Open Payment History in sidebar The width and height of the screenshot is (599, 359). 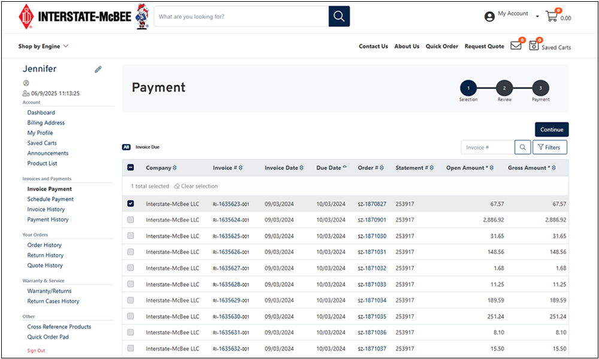pyautogui.click(x=48, y=220)
